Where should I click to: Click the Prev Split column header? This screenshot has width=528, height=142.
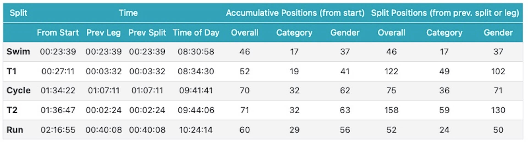pyautogui.click(x=147, y=33)
